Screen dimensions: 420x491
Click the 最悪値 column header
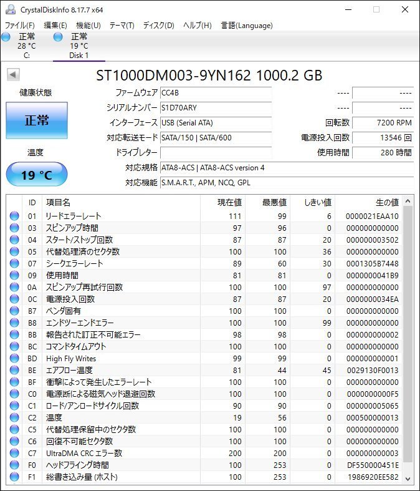click(x=268, y=203)
